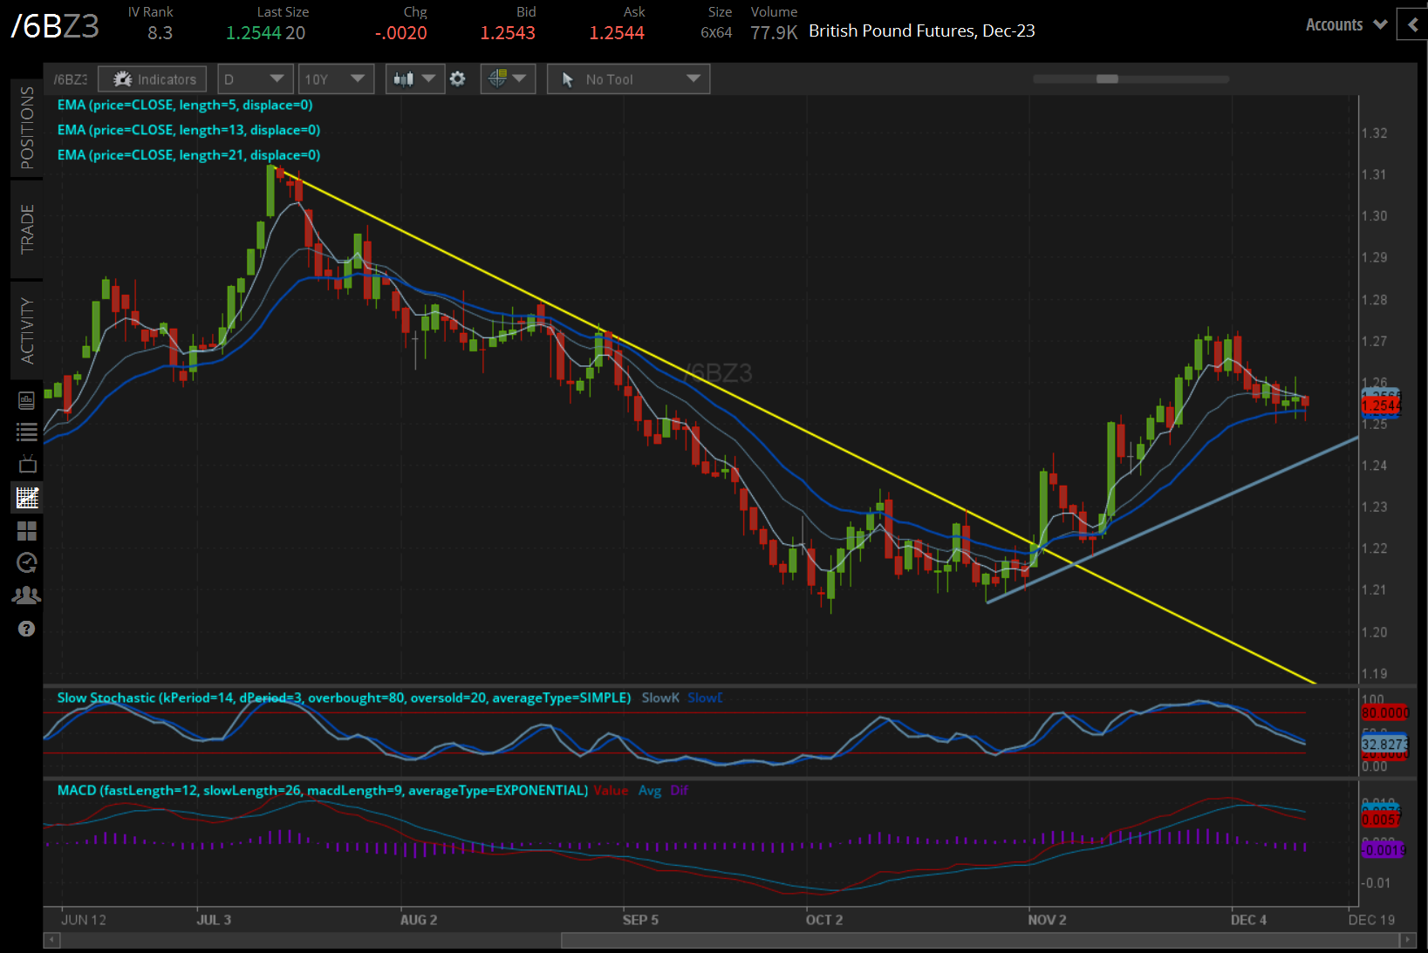Adjust the zoom slider above the chart
Viewport: 1428px width, 953px height.
[1107, 78]
